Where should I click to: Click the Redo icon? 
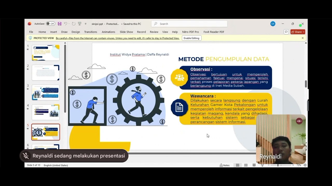click(x=74, y=24)
